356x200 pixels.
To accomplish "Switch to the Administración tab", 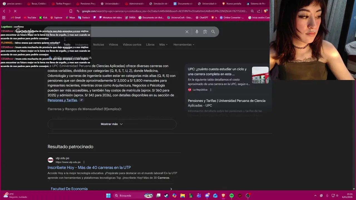I will point(135,4).
